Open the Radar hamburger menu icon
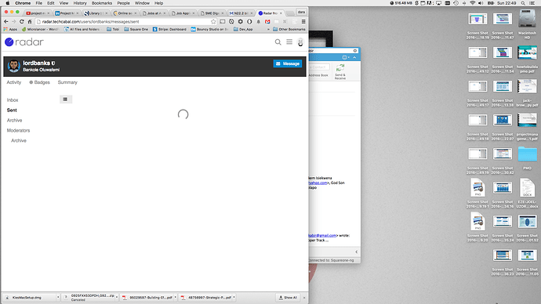The height and width of the screenshot is (304, 541). (x=289, y=42)
